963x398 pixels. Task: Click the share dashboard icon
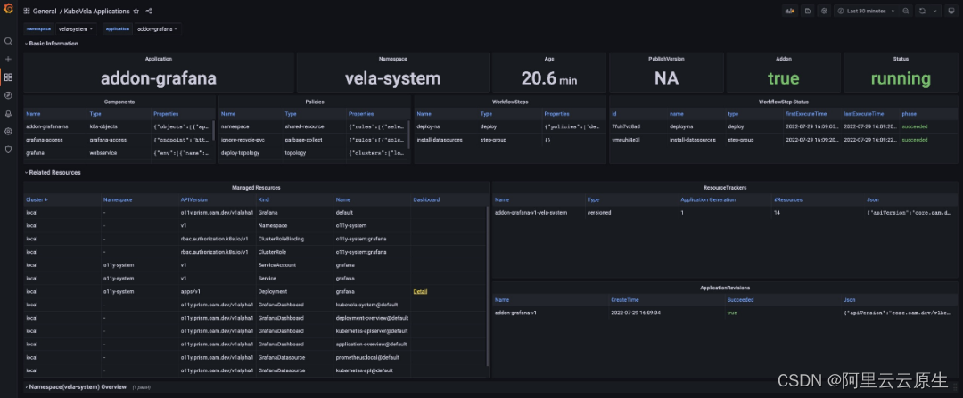point(149,11)
